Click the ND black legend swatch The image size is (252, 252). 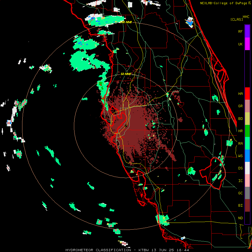(247, 218)
